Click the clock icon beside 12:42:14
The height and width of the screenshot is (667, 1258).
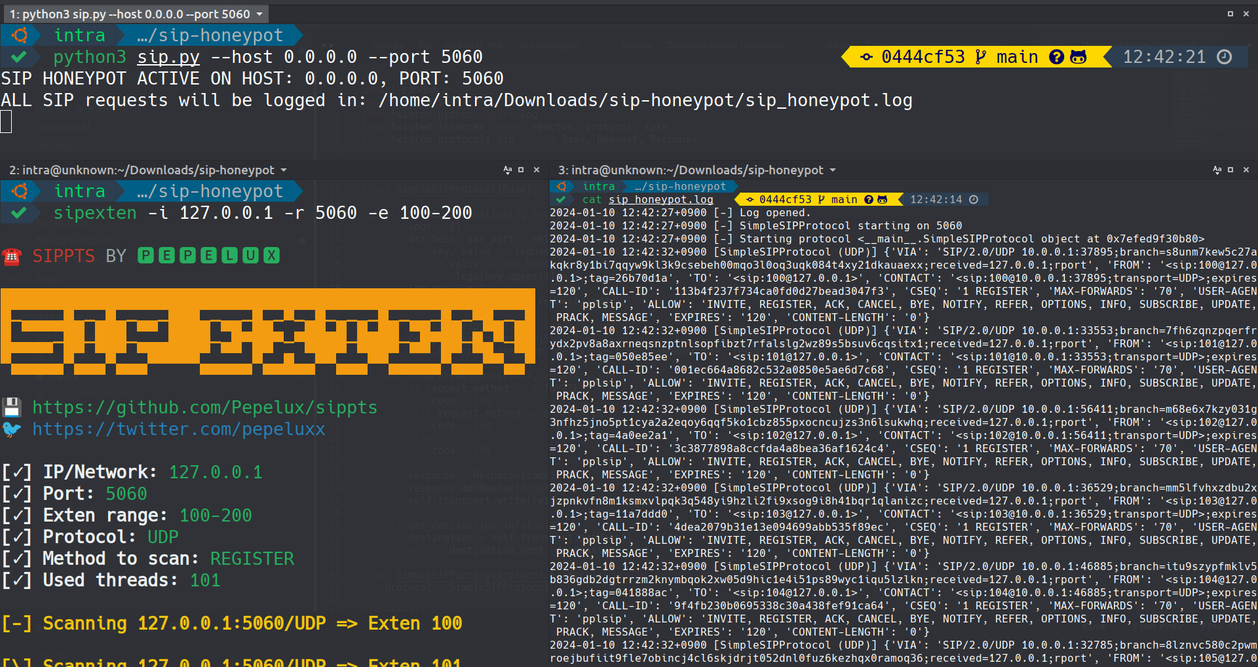974,200
